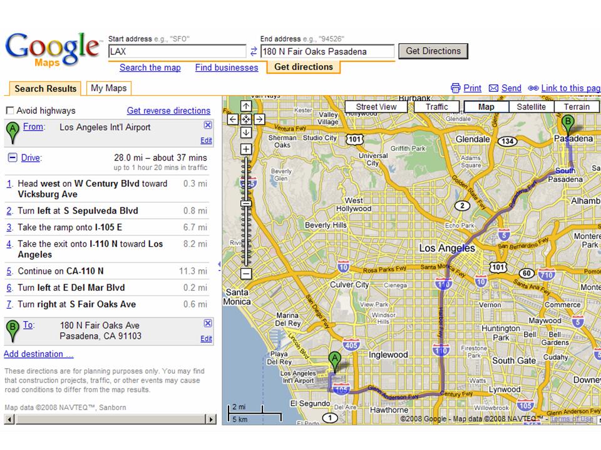This screenshot has height=450, width=601.
Task: Select green marker A in directions panel
Action: coord(13,132)
